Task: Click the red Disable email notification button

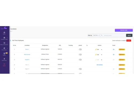Action: [129, 41]
